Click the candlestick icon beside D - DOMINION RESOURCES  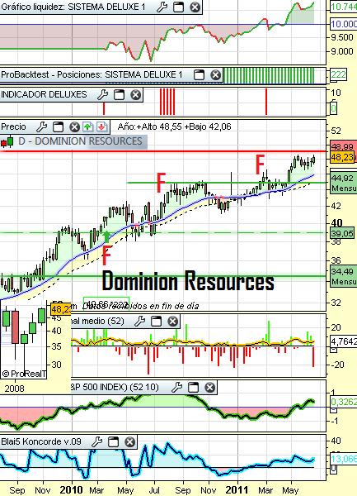(7, 142)
